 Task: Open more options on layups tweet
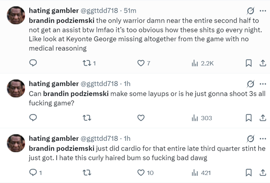[x=263, y=83]
